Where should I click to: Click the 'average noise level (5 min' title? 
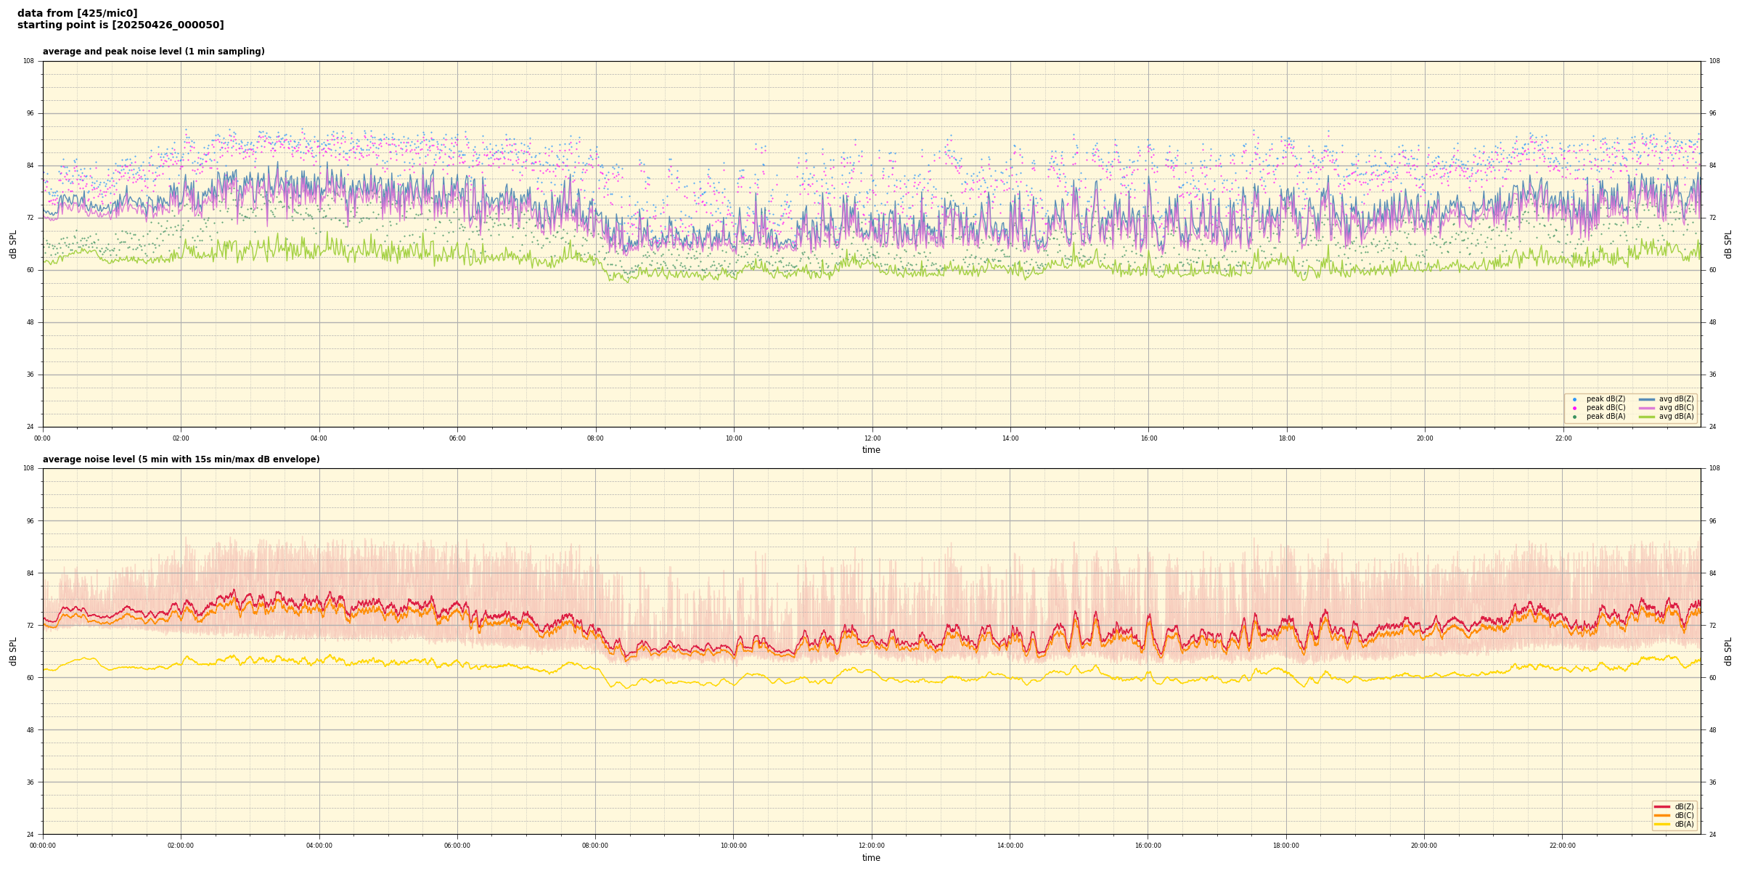point(181,459)
